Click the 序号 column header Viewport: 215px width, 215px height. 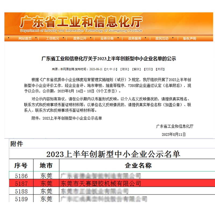[21, 165]
